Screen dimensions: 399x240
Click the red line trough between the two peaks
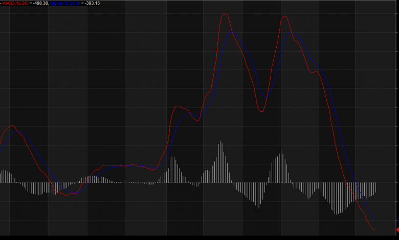pos(261,111)
